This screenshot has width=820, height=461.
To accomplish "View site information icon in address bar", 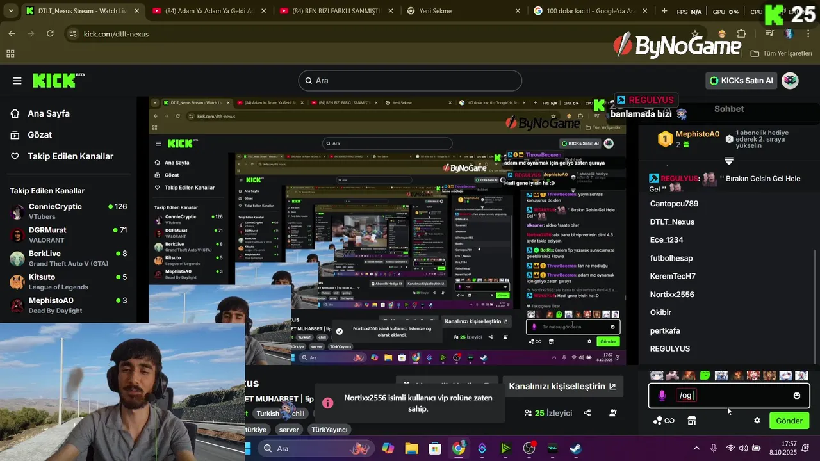I will point(72,34).
